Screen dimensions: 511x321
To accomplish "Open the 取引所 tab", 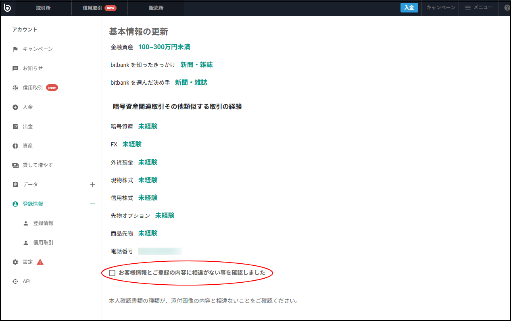I will point(43,8).
